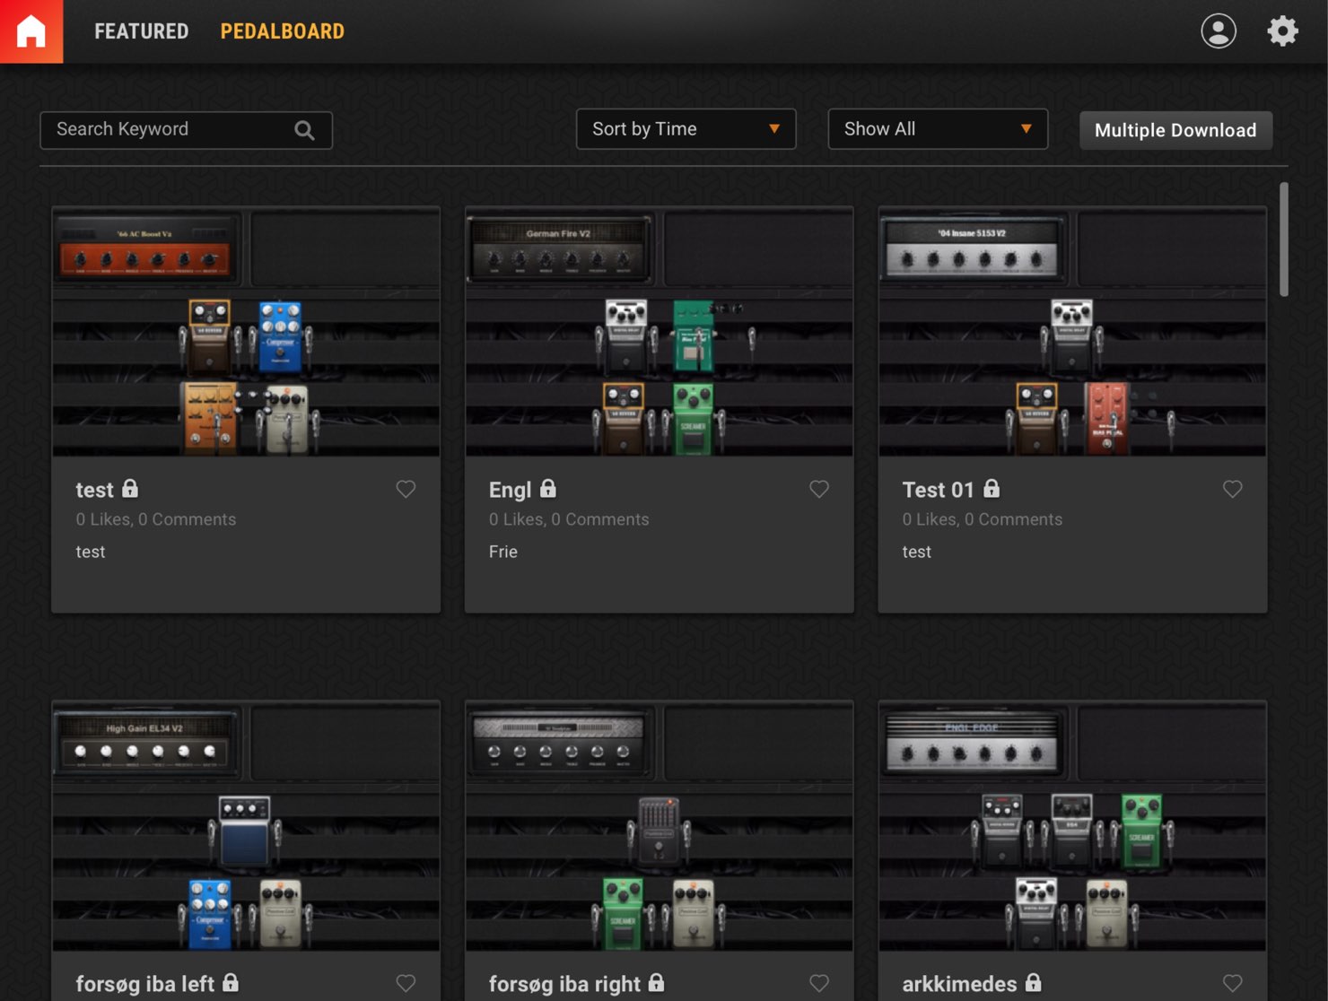This screenshot has height=1001, width=1328.
Task: Open the 'arkkimedes' pedalboard thumbnail
Action: coord(1072,826)
